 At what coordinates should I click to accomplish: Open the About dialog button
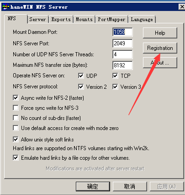(x=160, y=63)
